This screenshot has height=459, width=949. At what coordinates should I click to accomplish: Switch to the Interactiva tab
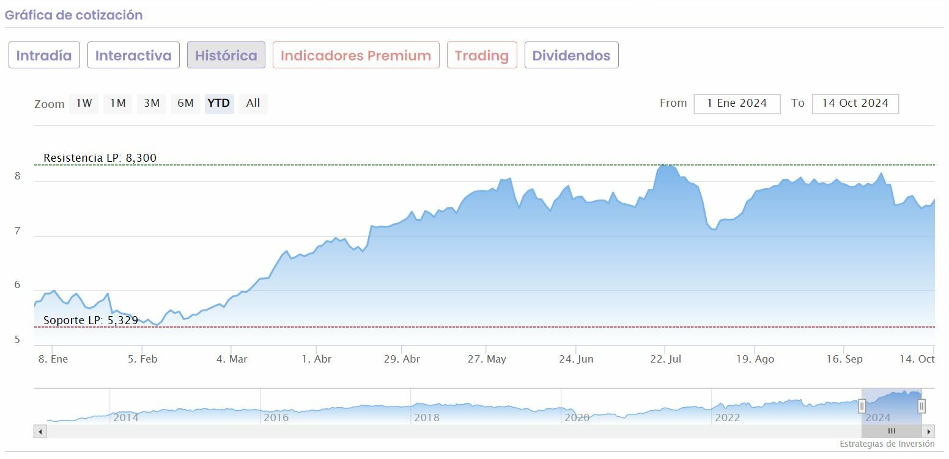tap(133, 56)
